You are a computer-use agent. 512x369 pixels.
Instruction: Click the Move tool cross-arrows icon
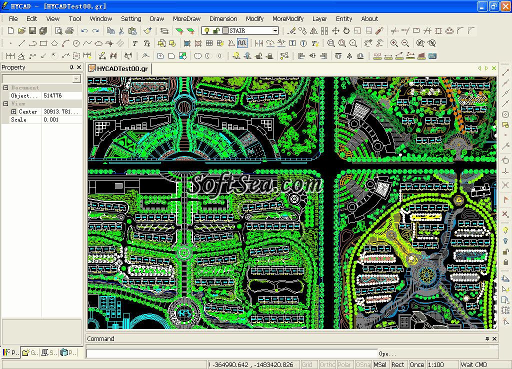click(x=335, y=31)
